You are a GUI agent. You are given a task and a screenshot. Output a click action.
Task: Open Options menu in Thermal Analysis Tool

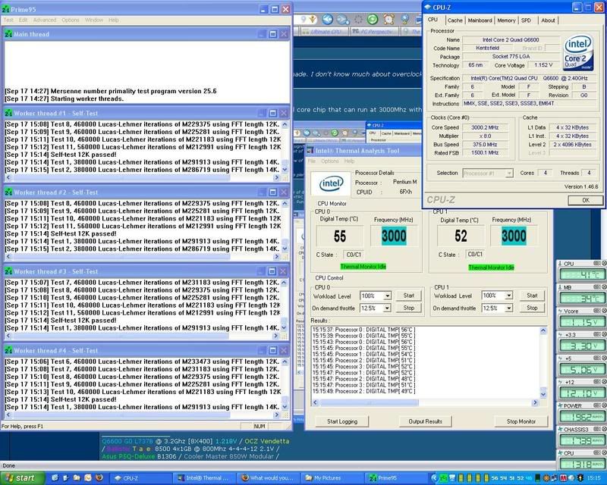pos(330,161)
